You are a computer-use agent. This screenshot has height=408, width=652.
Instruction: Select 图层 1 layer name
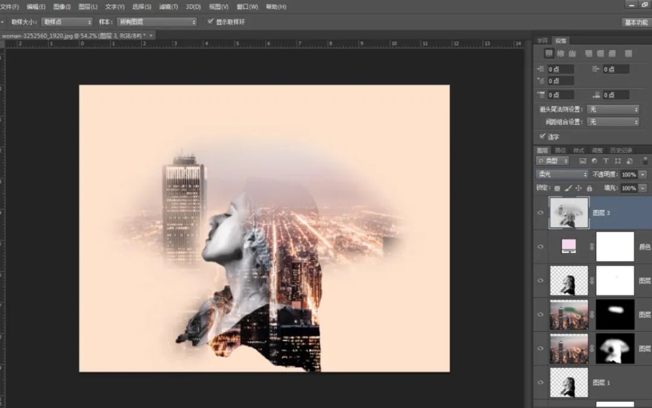click(x=601, y=383)
